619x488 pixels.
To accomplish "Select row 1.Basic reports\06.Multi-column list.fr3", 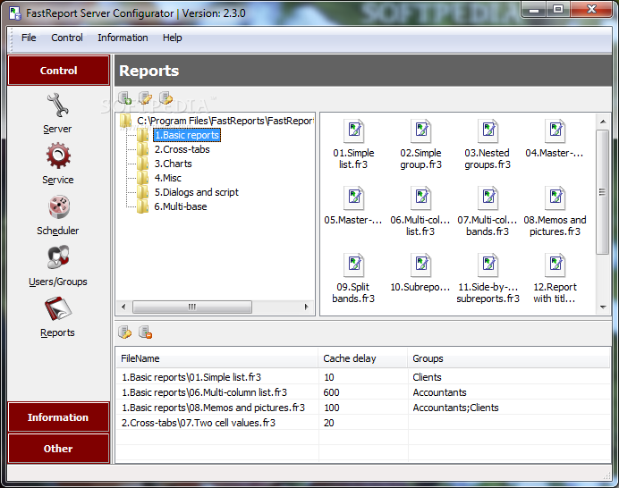I will tap(363, 392).
